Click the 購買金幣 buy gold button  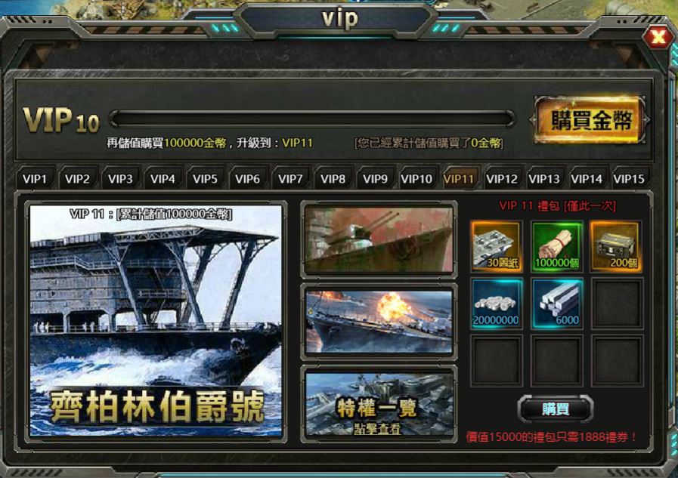click(590, 120)
